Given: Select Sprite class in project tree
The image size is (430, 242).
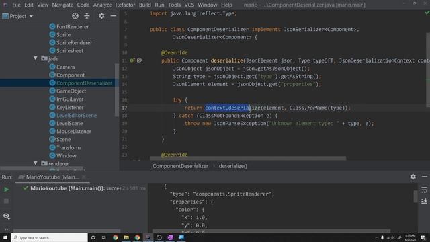Looking at the screenshot, I should [60, 34].
